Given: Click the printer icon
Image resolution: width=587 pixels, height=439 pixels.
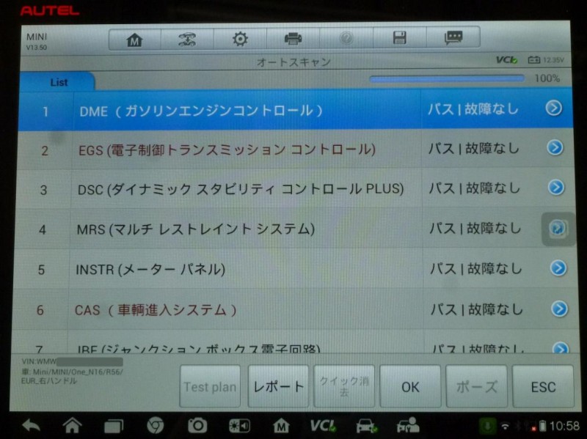Looking at the screenshot, I should tap(293, 39).
